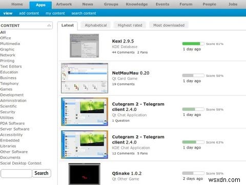246x185 pixels.
Task: Open the Kexi 2.9.5 title link
Action: click(x=123, y=41)
